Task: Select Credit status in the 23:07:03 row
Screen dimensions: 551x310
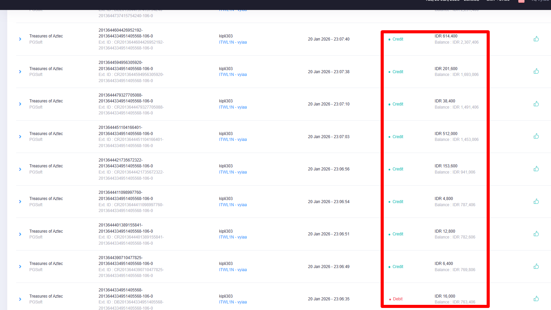Action: click(x=398, y=137)
